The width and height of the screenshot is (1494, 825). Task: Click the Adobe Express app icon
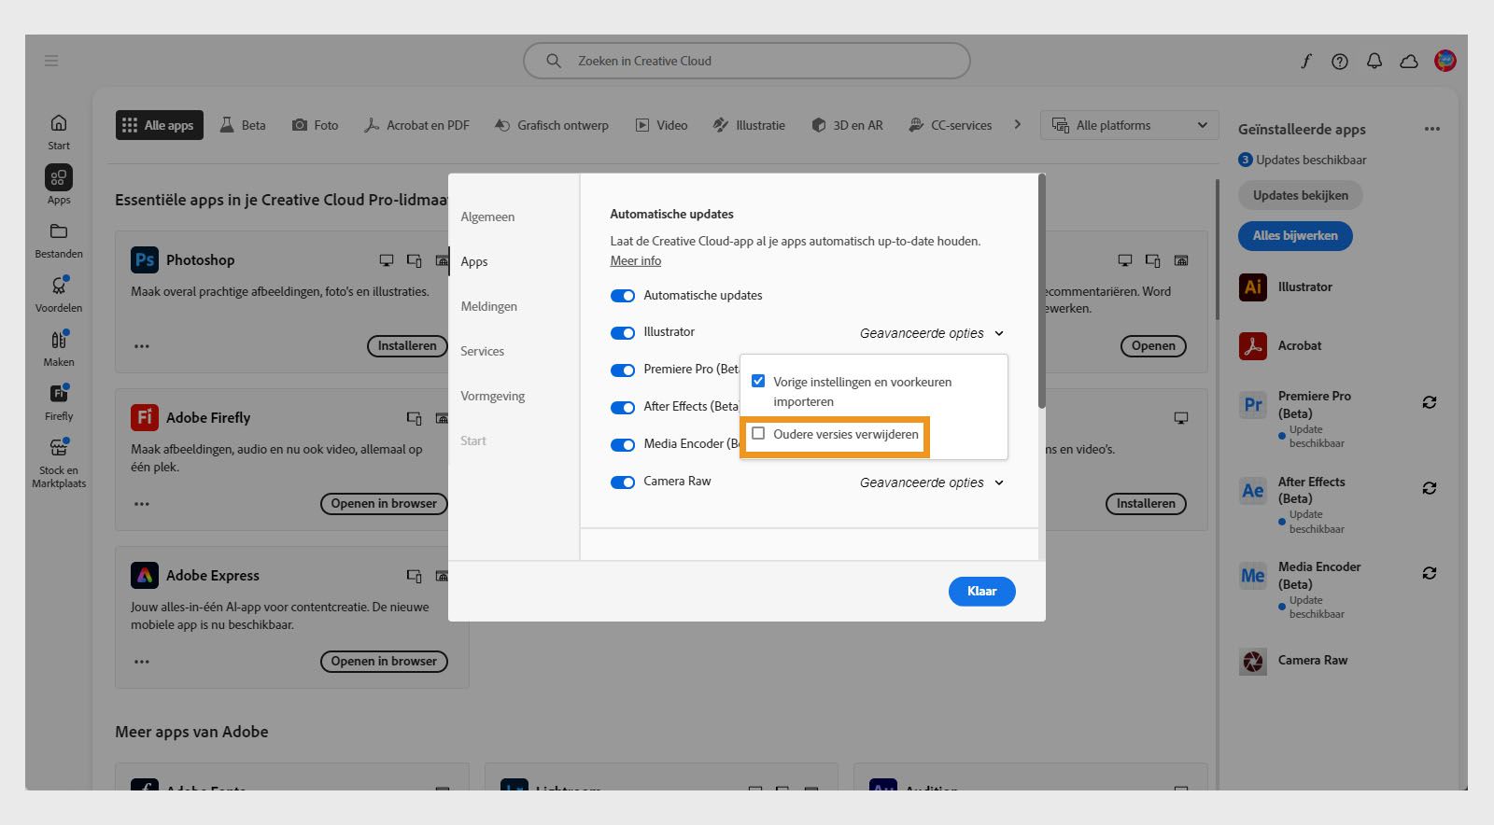145,575
